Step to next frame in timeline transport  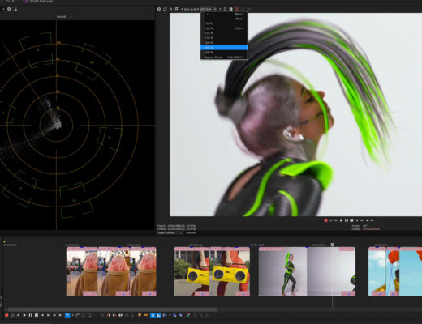60,315
